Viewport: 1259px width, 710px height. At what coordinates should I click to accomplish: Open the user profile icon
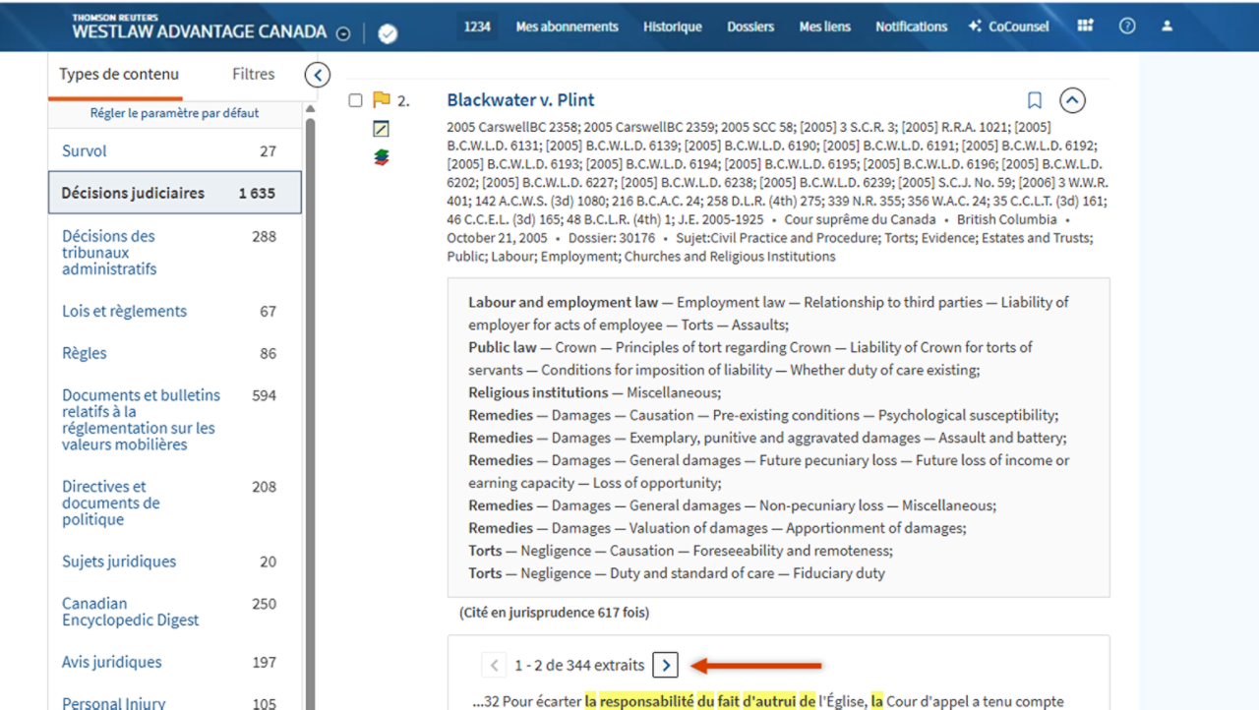click(x=1167, y=27)
